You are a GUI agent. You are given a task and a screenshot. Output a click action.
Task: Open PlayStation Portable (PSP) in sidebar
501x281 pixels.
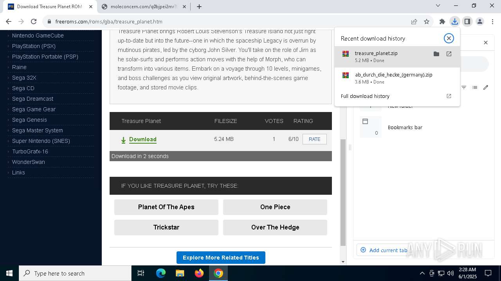45,57
